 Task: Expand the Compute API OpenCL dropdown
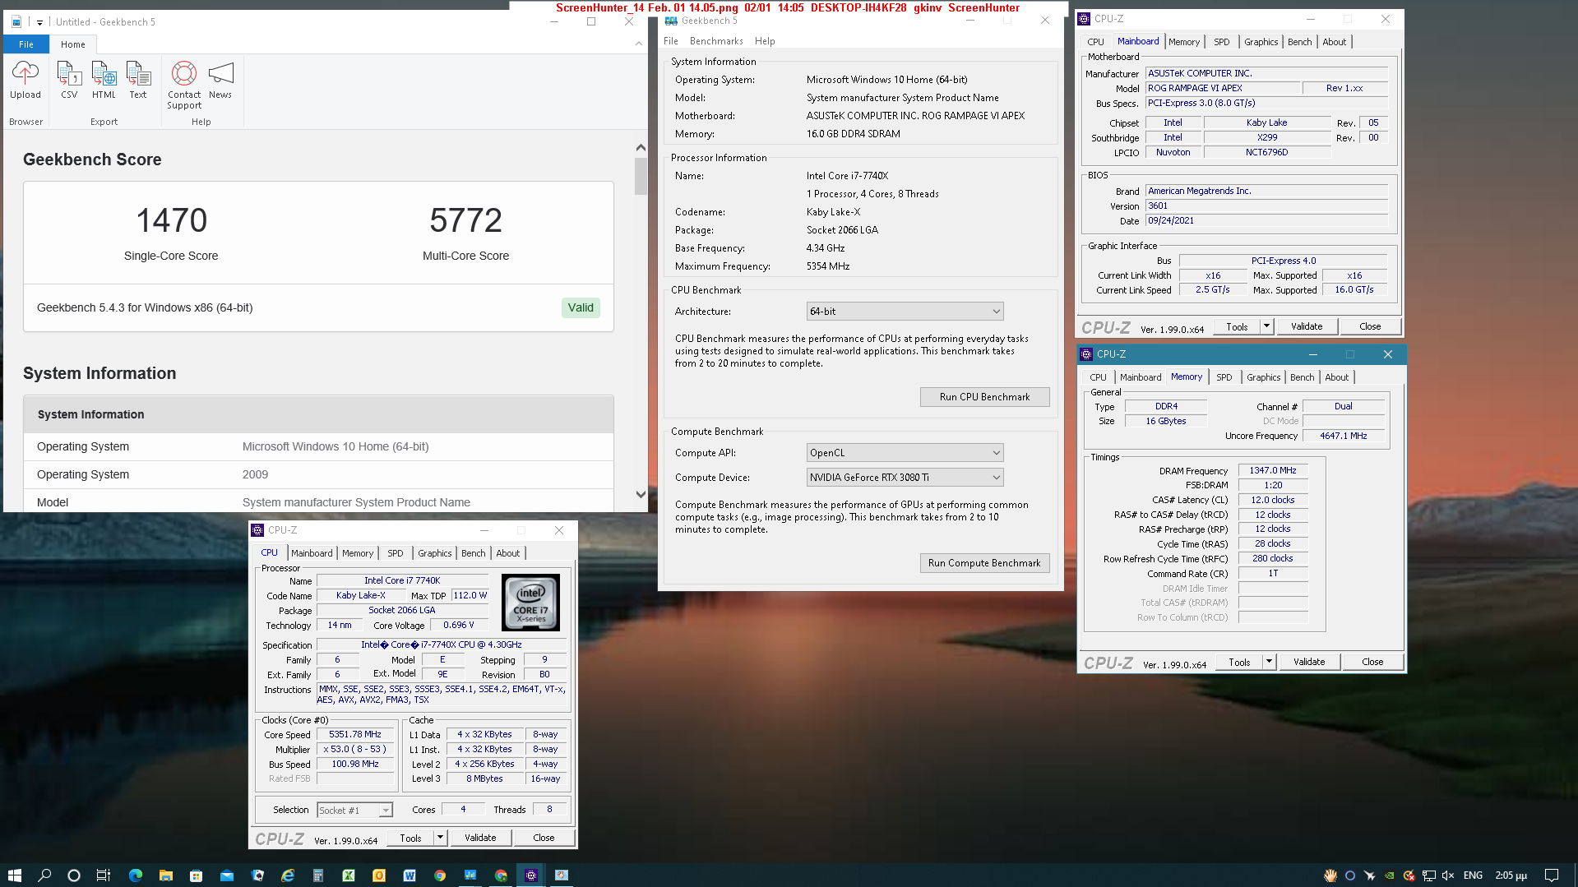(905, 453)
